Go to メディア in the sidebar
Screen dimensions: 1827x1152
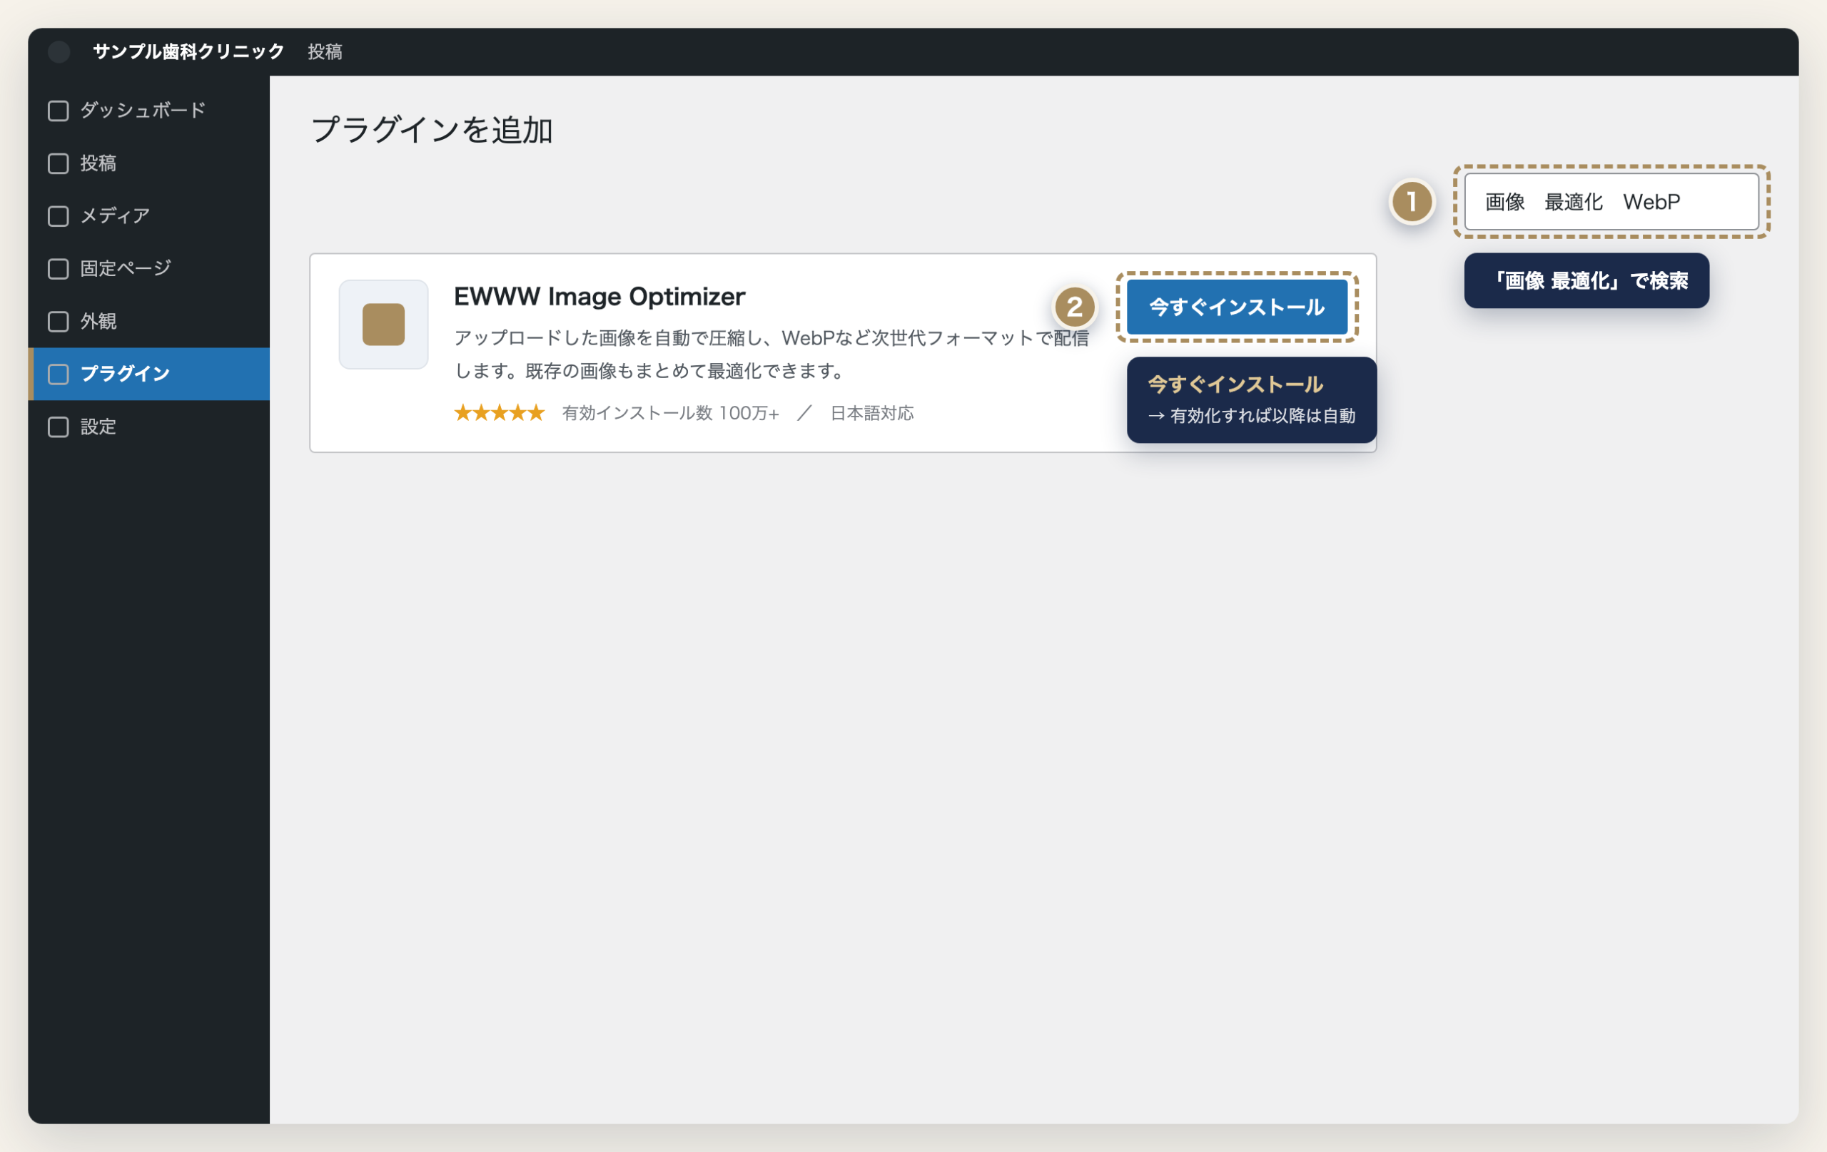pyautogui.click(x=149, y=216)
